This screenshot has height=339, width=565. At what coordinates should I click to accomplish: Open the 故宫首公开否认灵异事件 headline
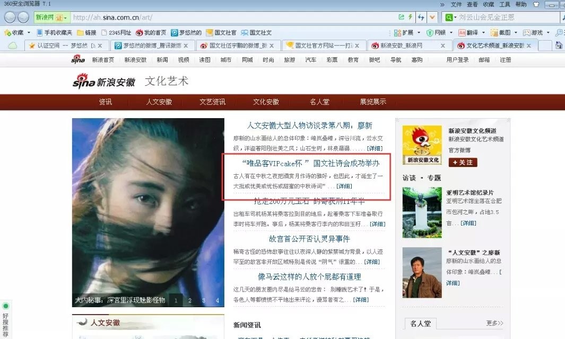click(309, 239)
